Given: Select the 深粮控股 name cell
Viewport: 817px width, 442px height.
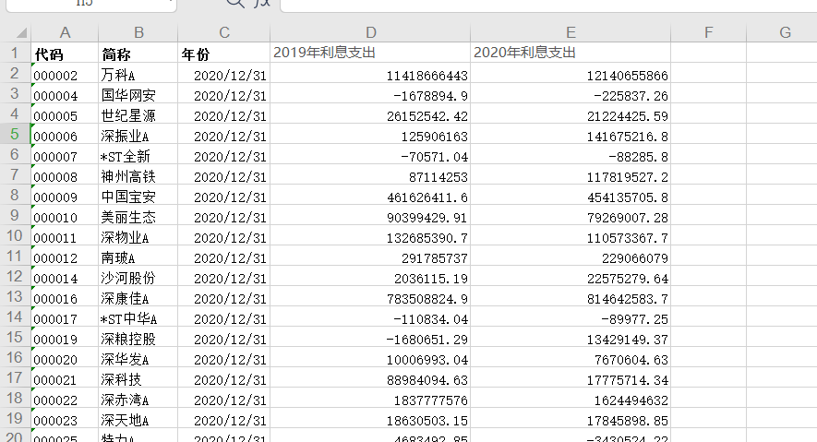Looking at the screenshot, I should [138, 337].
